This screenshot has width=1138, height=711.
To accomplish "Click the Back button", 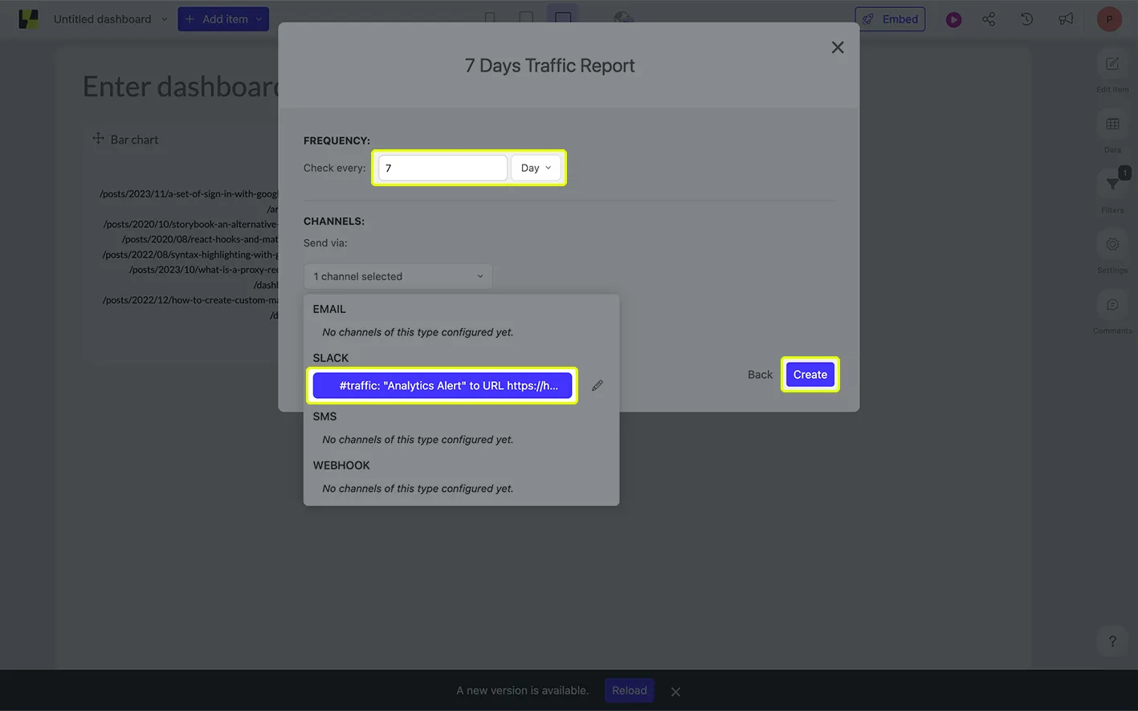I will point(760,375).
